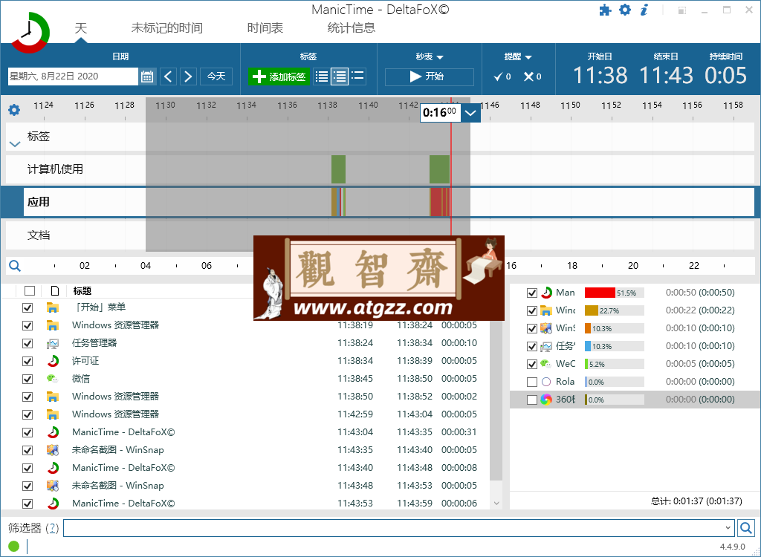761x557 pixels.
Task: Open the filter help (?) link
Action: (53, 528)
